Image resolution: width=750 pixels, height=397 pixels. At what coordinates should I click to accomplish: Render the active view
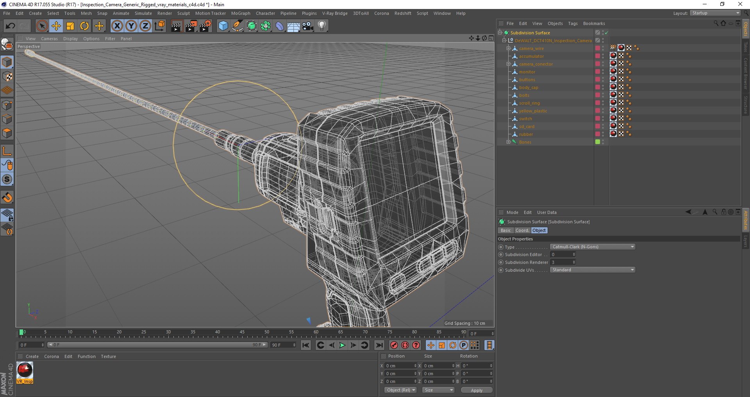(177, 26)
